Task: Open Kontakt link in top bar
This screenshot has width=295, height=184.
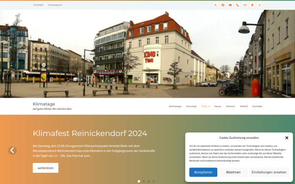Action: [38, 5]
